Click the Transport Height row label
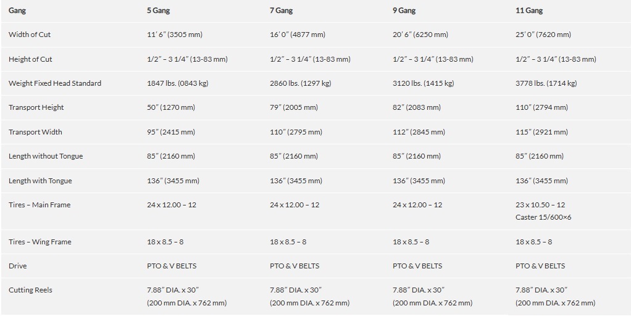 (36, 107)
